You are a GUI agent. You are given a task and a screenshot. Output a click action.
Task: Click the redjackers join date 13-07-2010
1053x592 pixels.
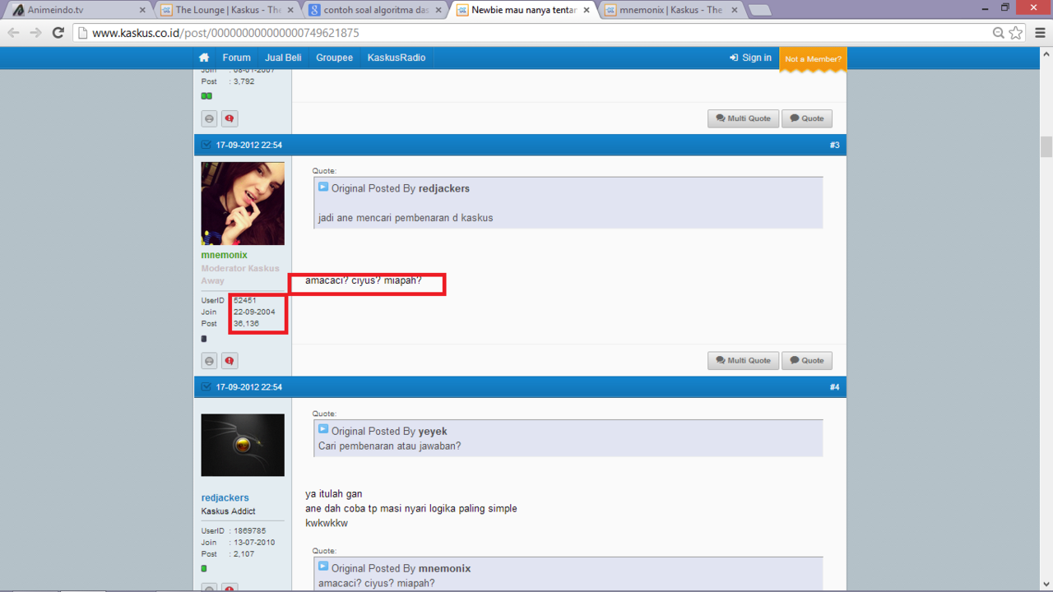pos(254,543)
